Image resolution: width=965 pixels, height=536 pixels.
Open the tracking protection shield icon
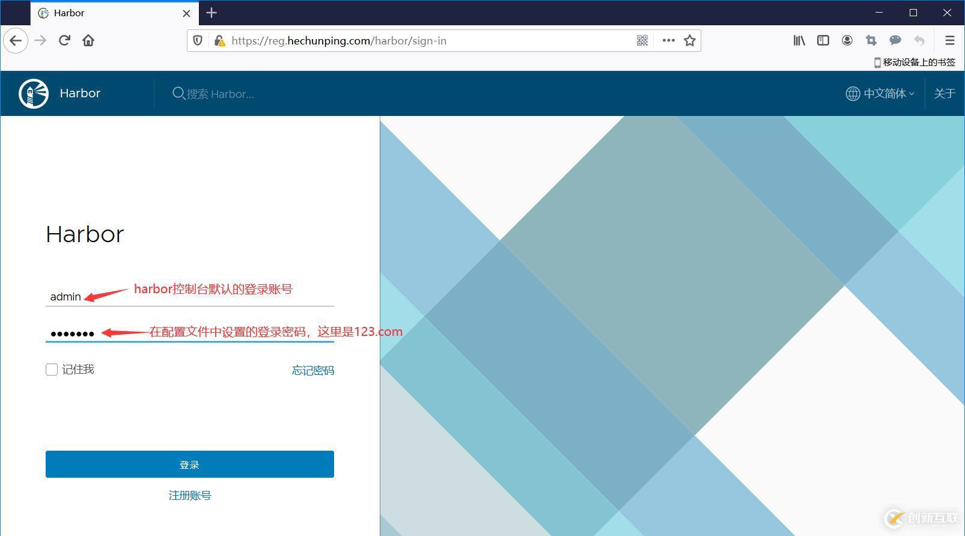pyautogui.click(x=198, y=41)
